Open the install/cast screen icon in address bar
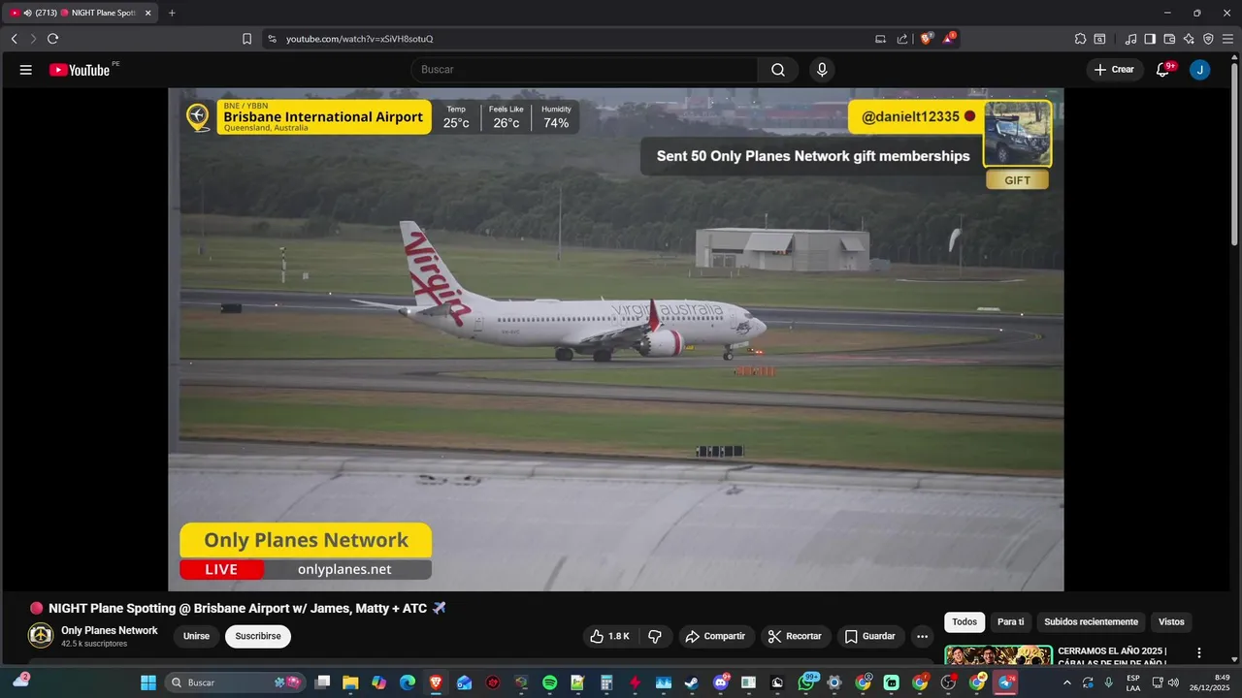The height and width of the screenshot is (698, 1242). pyautogui.click(x=881, y=39)
